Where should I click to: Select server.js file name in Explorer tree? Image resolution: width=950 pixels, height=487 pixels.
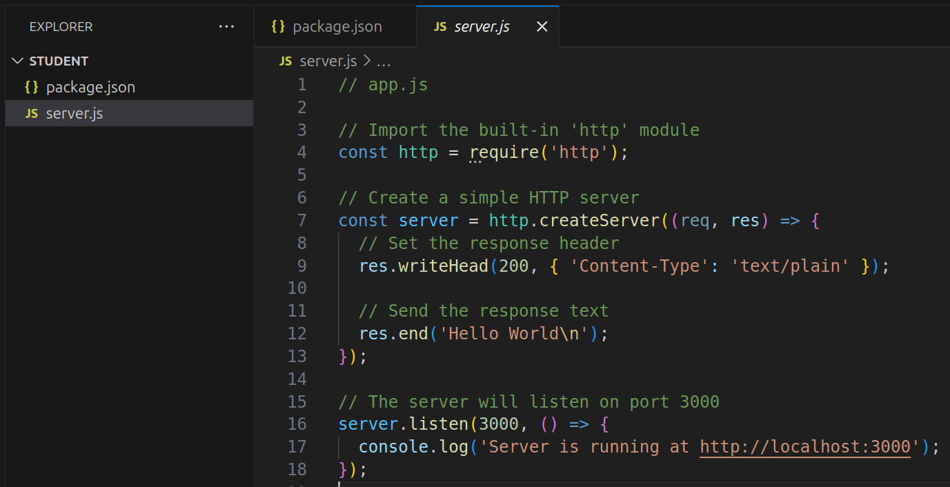pos(75,114)
